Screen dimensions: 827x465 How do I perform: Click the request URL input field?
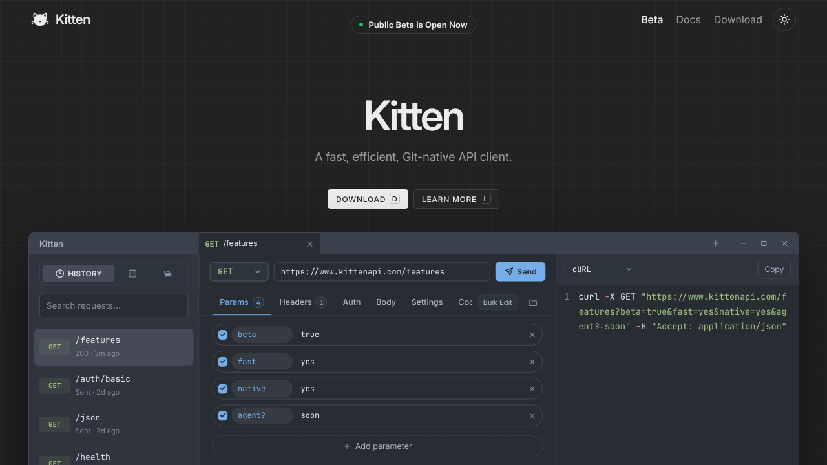tap(382, 272)
